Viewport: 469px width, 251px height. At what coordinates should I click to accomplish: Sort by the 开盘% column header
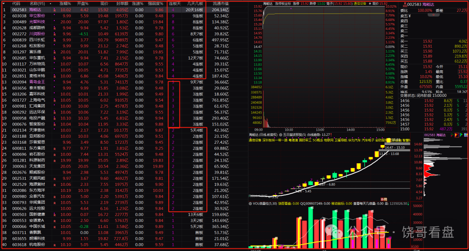[x=82, y=4]
